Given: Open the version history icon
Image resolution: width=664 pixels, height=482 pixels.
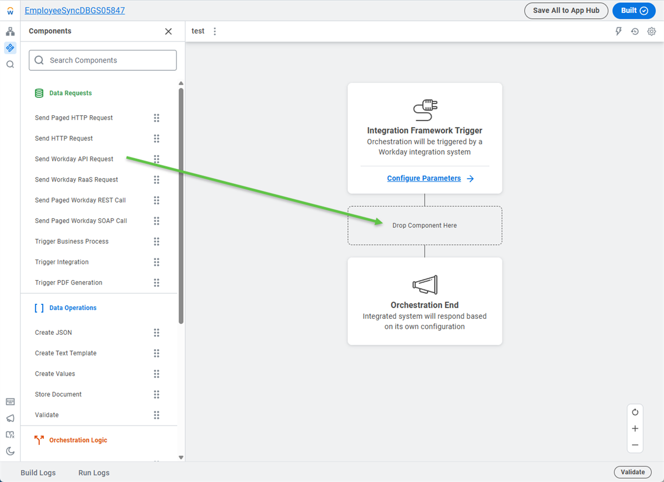Looking at the screenshot, I should 635,32.
